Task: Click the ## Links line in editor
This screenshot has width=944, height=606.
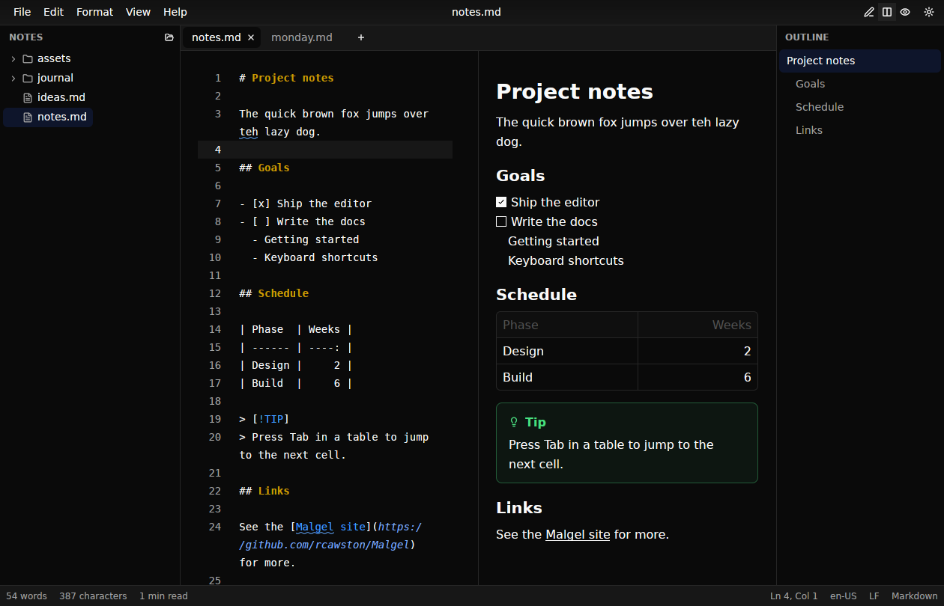Action: (x=264, y=491)
